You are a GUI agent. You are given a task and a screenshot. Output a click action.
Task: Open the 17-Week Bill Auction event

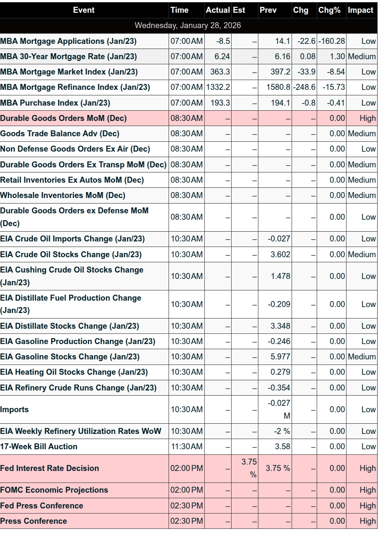click(x=39, y=447)
